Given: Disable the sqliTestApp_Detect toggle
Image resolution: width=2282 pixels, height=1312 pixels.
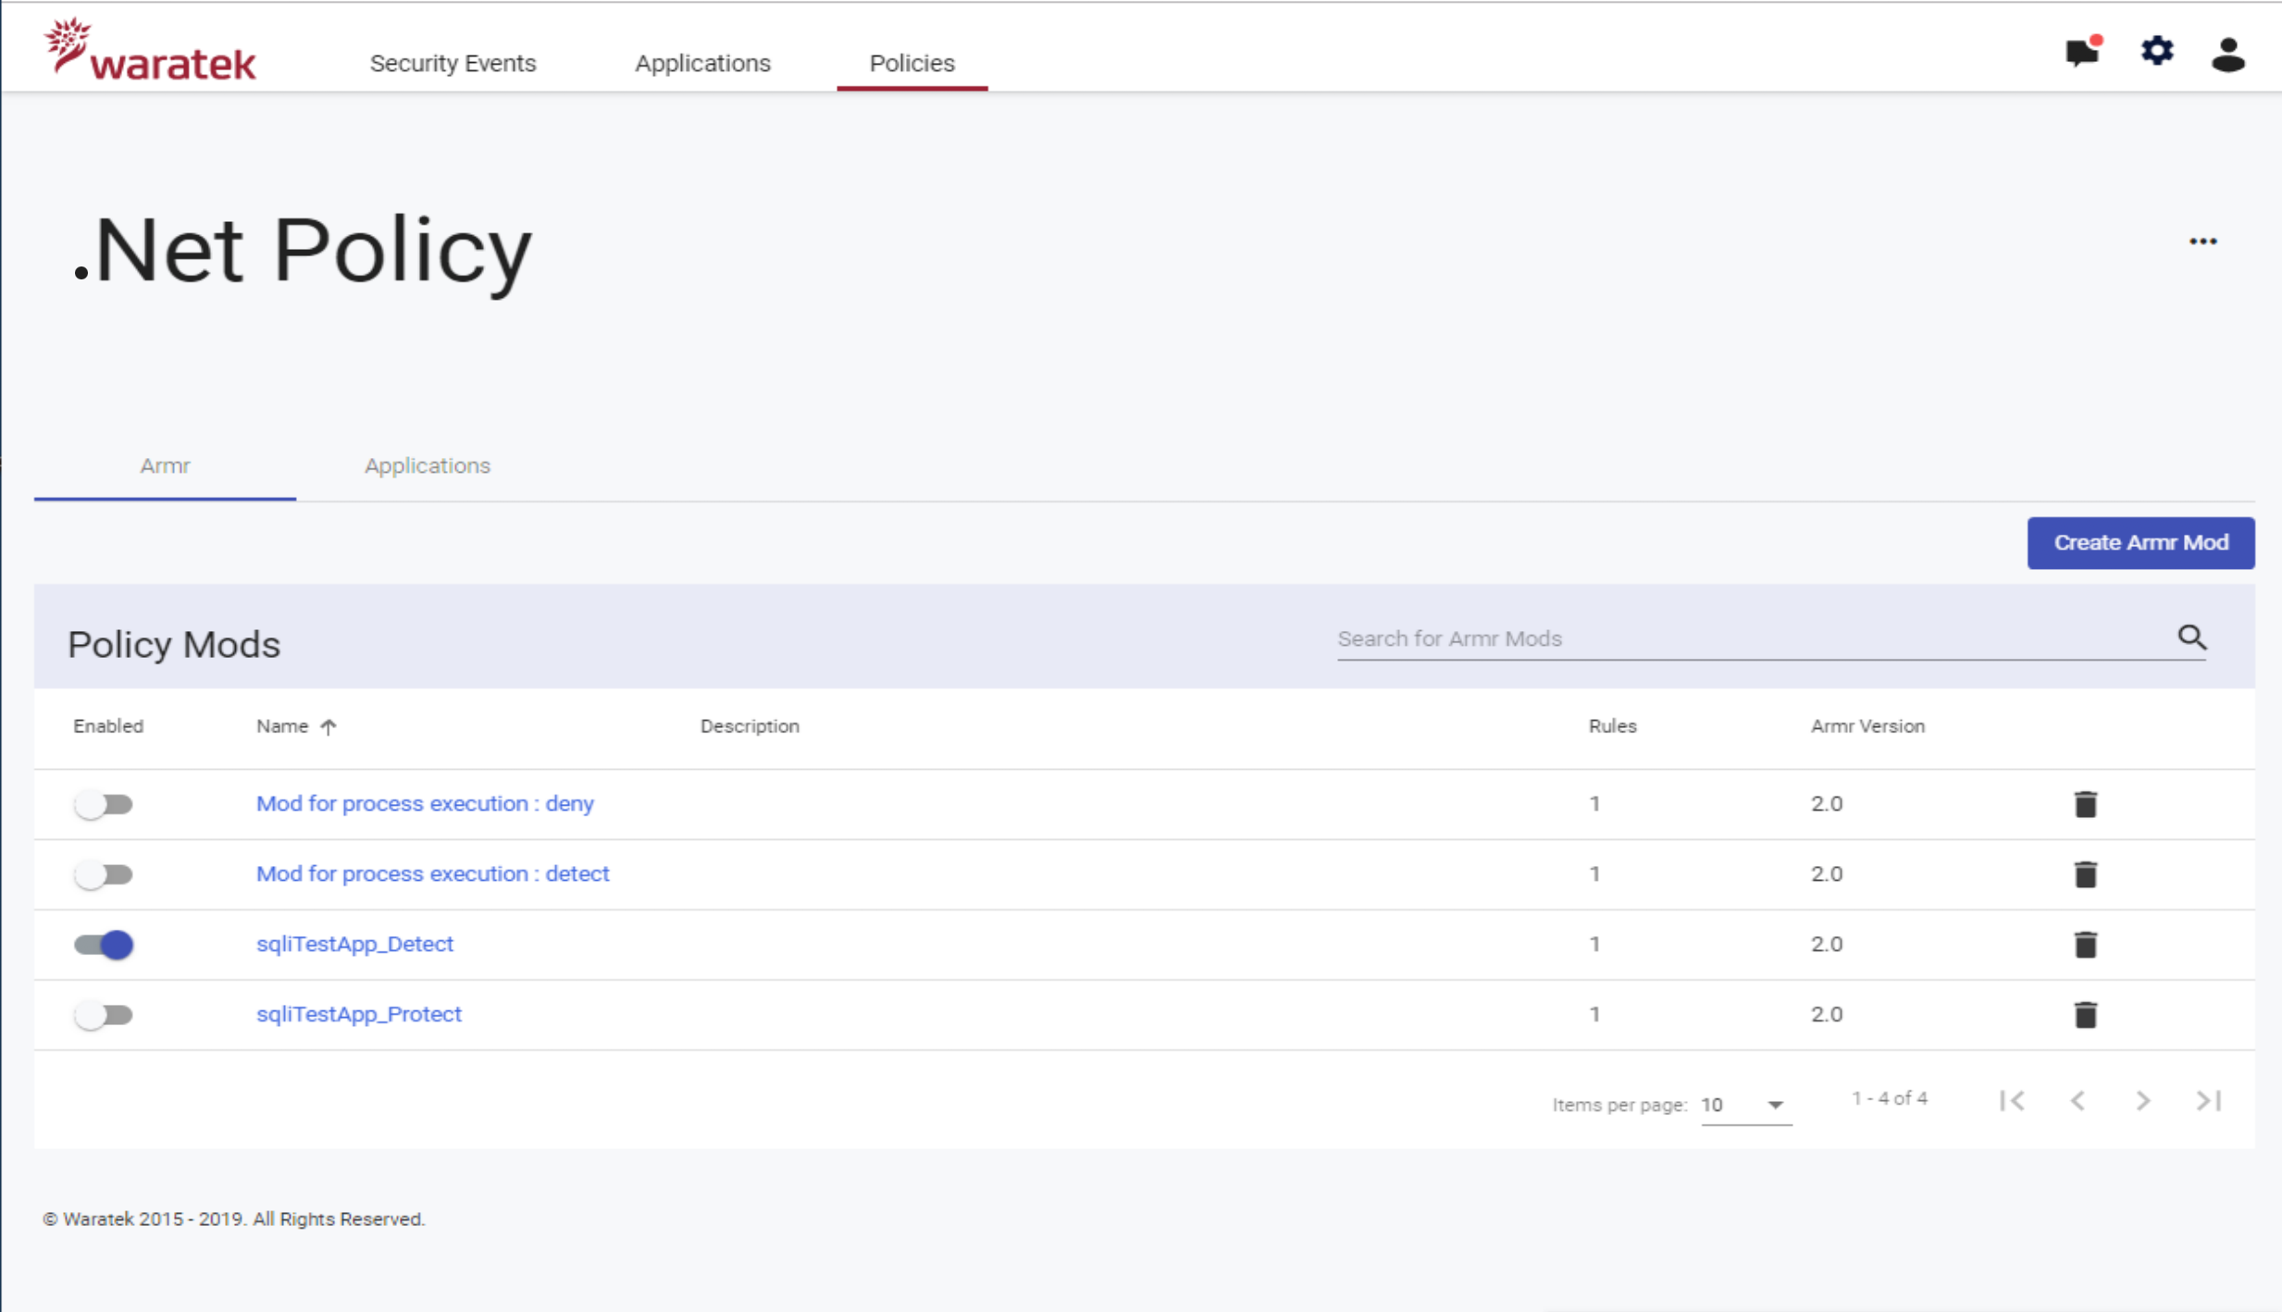Looking at the screenshot, I should (x=104, y=945).
